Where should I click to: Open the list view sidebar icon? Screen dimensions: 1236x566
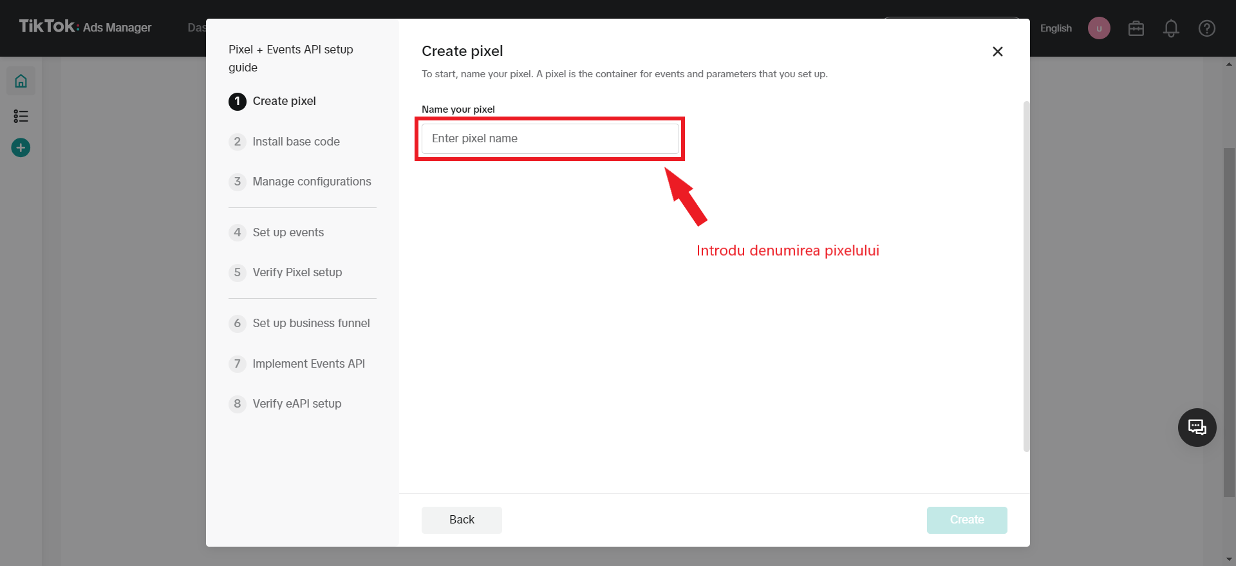pyautogui.click(x=21, y=116)
